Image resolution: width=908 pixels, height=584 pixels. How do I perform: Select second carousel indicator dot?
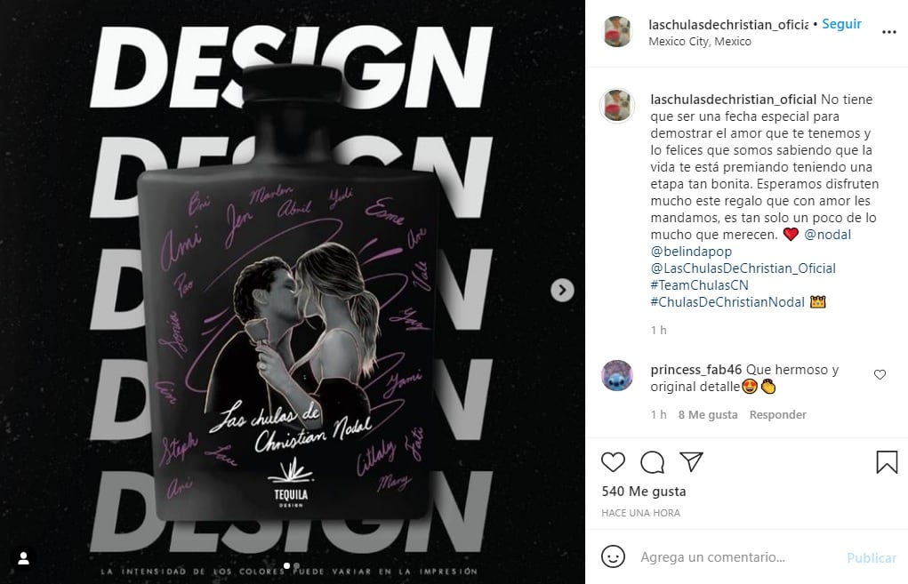(296, 566)
